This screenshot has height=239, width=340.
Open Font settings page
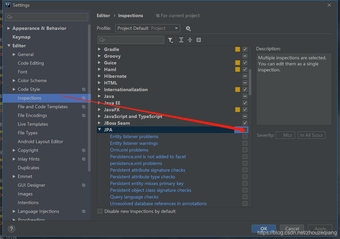pos(22,72)
